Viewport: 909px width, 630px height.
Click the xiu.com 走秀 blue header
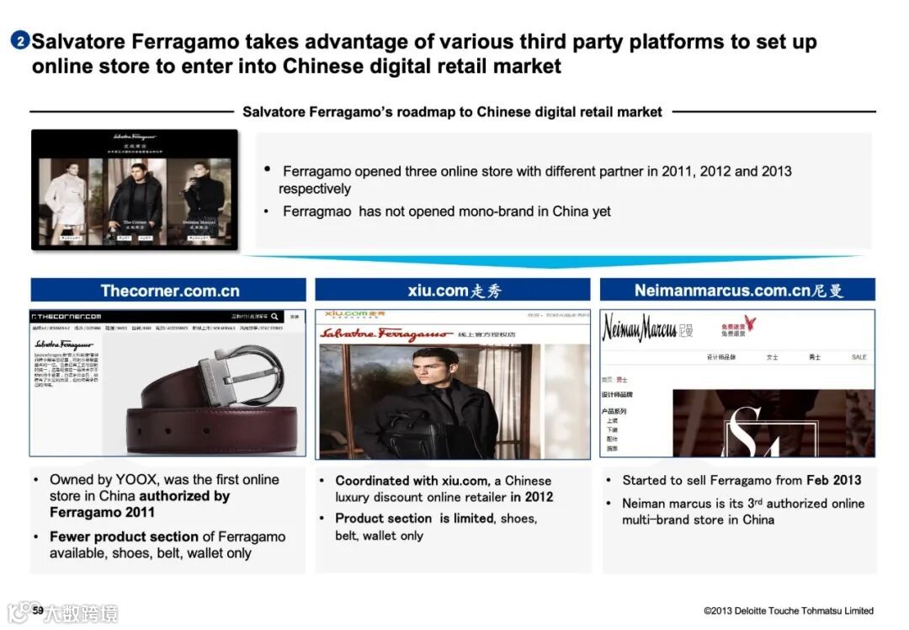(453, 290)
